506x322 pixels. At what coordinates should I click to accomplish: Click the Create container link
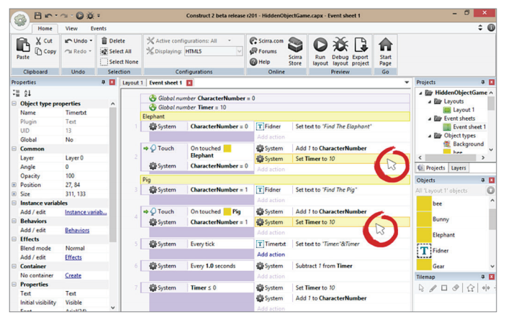coord(73,275)
